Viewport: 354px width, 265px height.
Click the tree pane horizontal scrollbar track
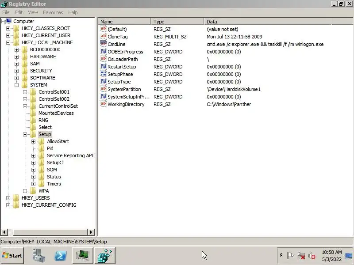[x=50, y=232]
